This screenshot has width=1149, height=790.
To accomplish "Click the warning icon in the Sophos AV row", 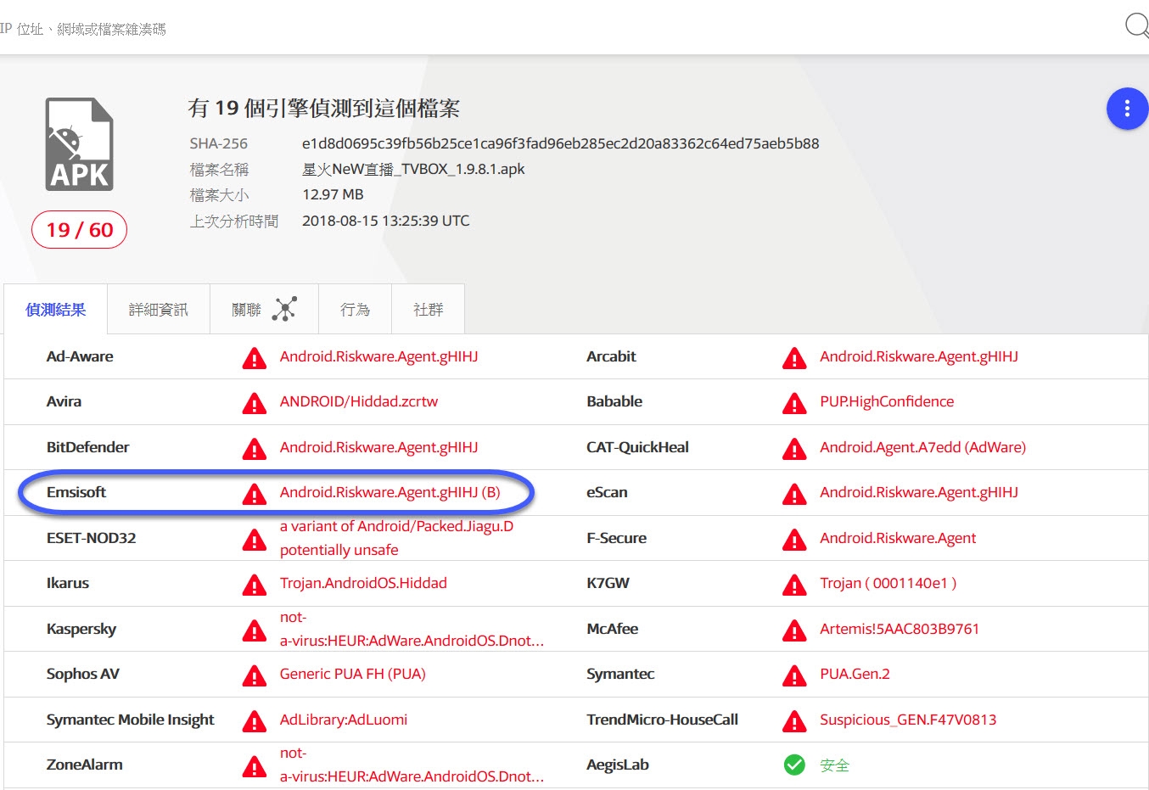I will [x=254, y=675].
